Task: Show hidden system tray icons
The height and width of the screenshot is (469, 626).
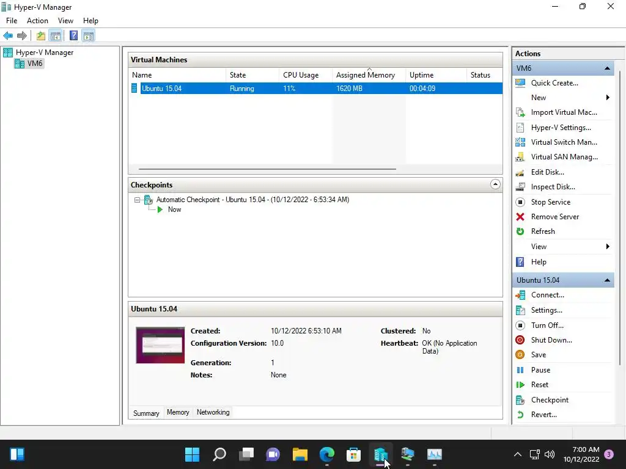Action: 517,454
